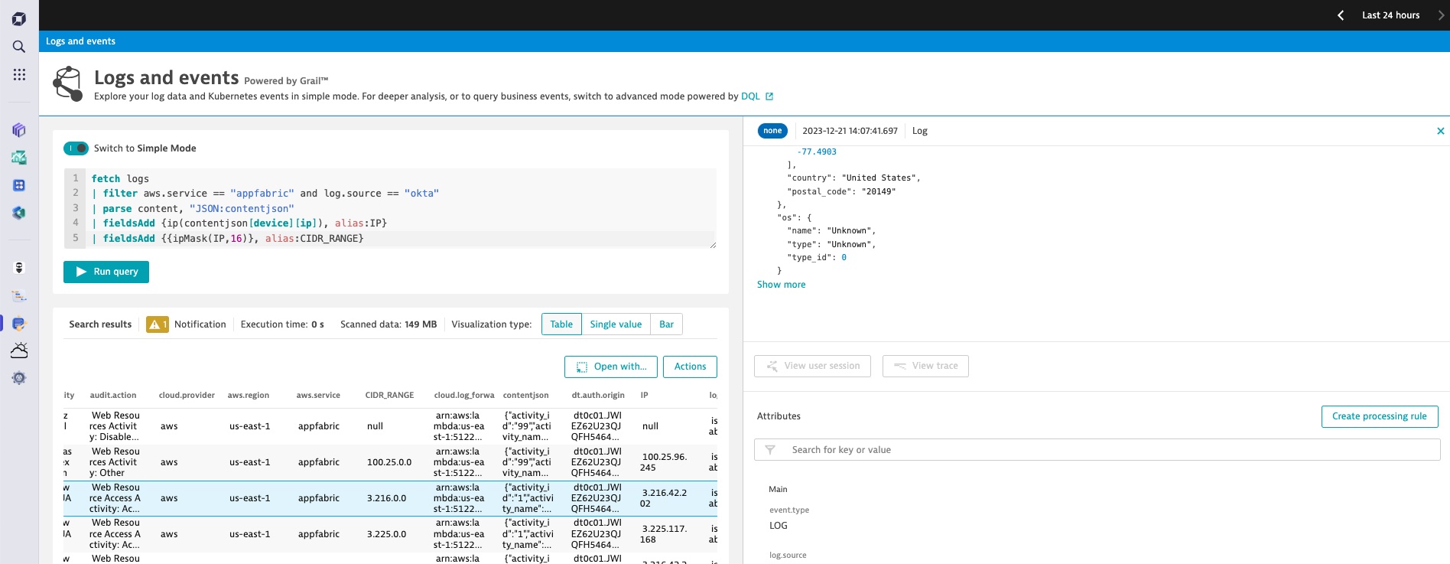The image size is (1450, 564).
Task: Sort by the audit.action column header
Action: coord(113,396)
